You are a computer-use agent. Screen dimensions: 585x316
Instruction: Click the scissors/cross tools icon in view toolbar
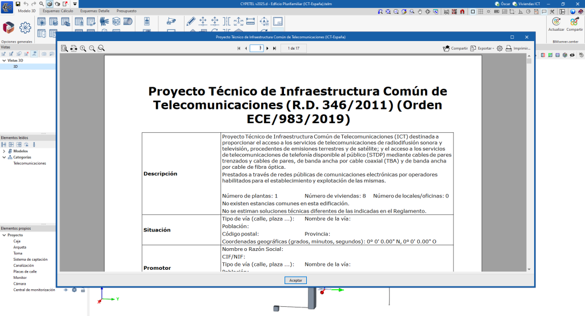(552, 12)
